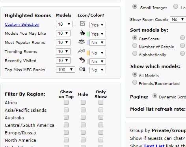Open Top Miss MFC Ranks models count dropdown
The width and height of the screenshot is (186, 147).
(65, 70)
